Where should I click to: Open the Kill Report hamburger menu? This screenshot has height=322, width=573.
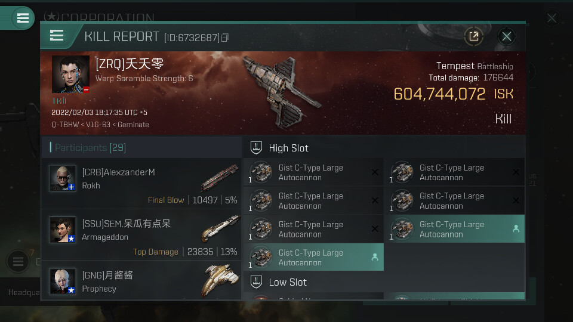click(57, 36)
